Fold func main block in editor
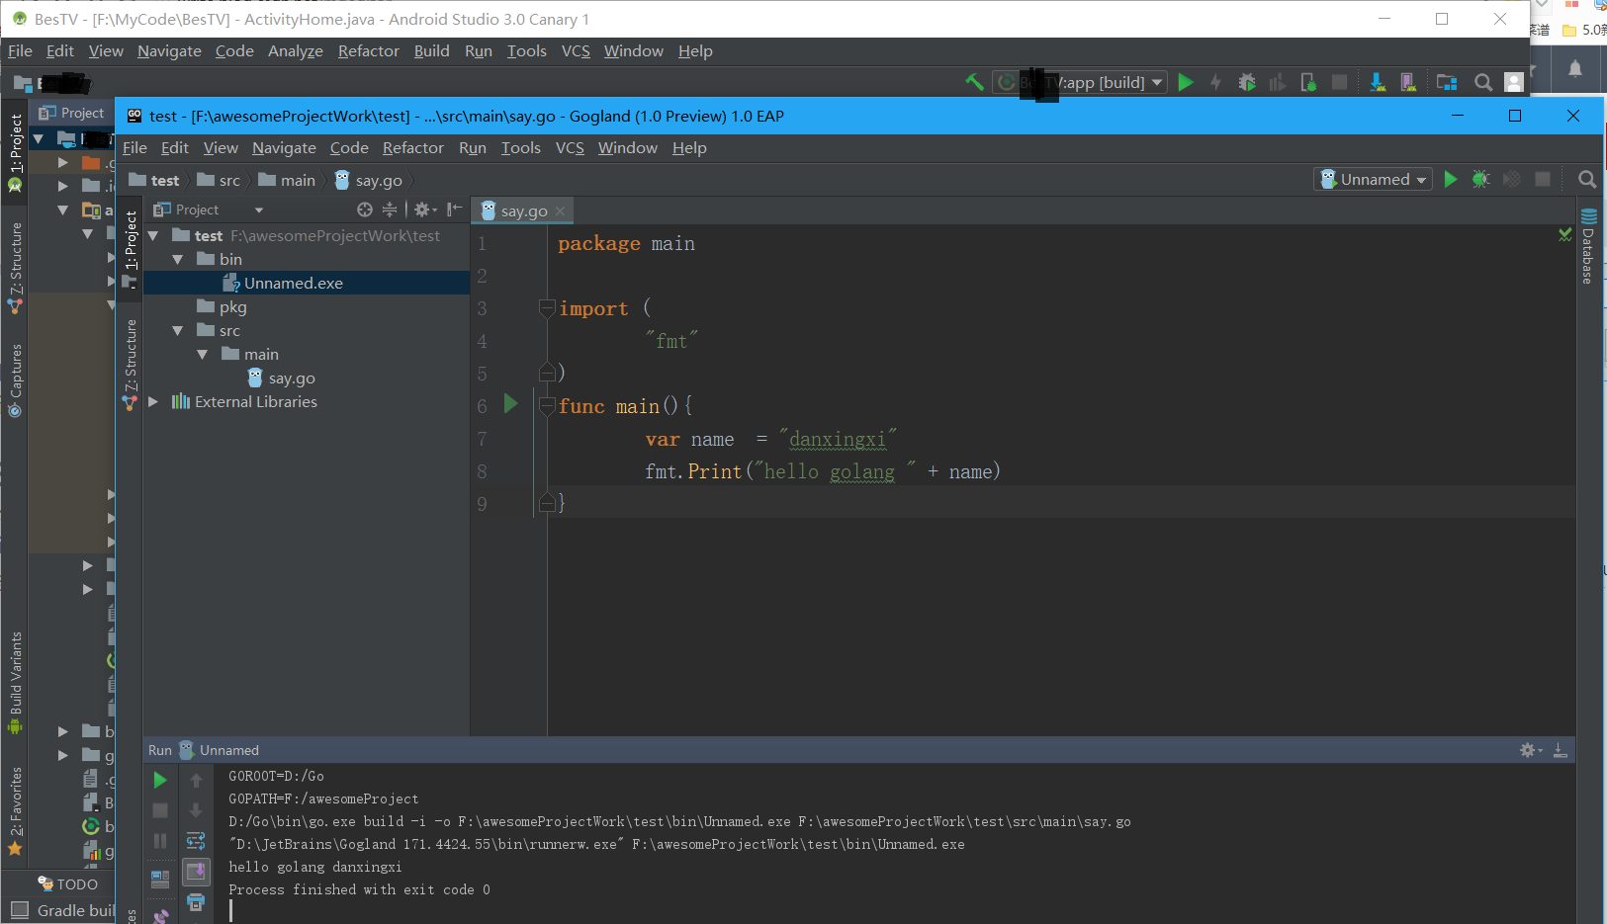 (x=547, y=405)
